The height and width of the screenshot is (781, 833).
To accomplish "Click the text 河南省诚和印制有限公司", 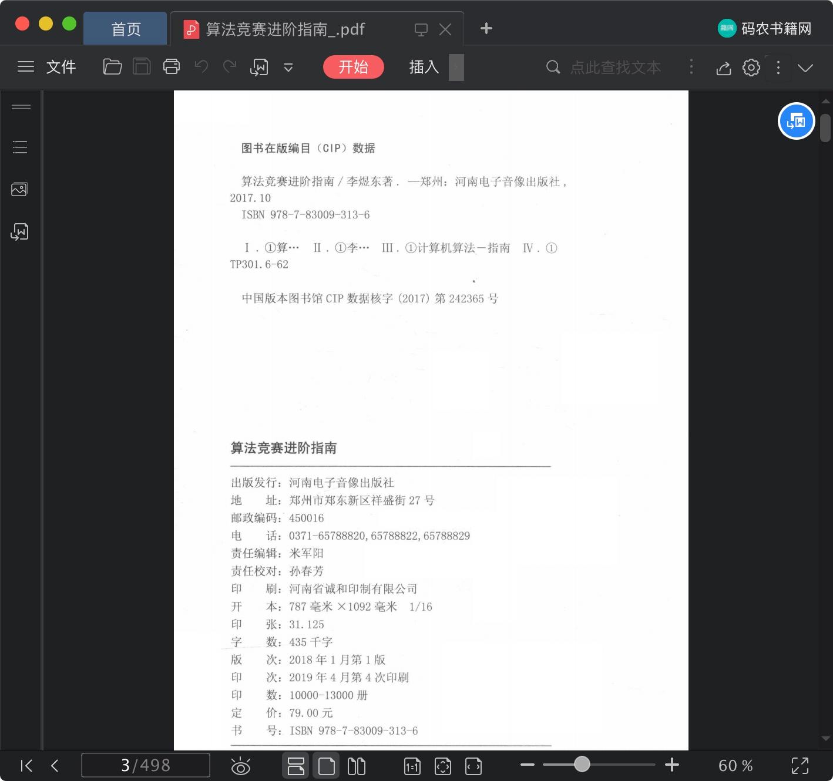I will tap(353, 589).
